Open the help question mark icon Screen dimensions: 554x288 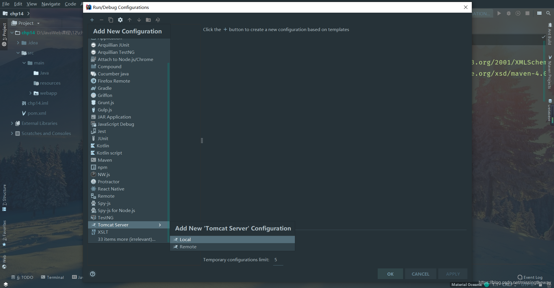[93, 274]
